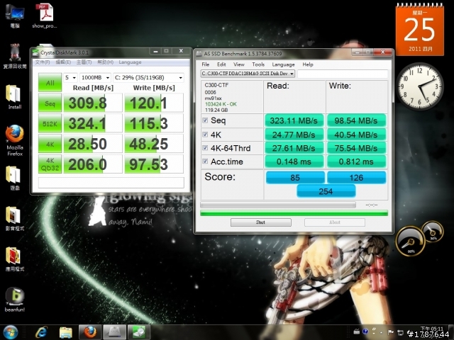
Task: Run the 512K test in CrystalDiskMark
Action: 50,123
